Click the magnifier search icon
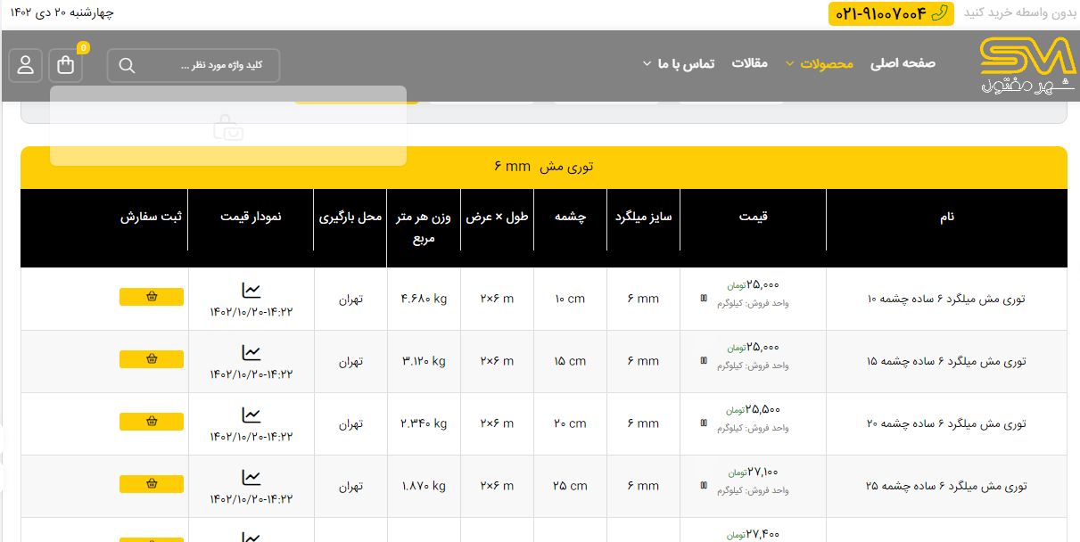 (127, 65)
